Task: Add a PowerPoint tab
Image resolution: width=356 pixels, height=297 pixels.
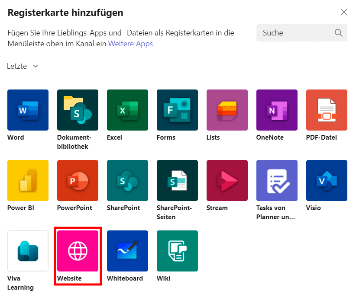Action: coord(78,180)
